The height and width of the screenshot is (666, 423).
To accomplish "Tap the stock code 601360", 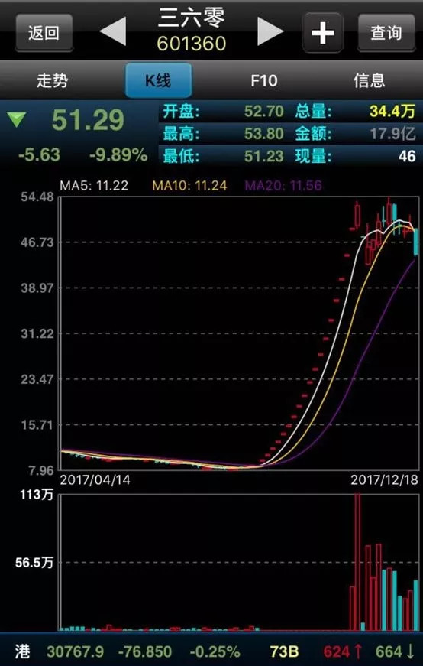I will (x=192, y=44).
